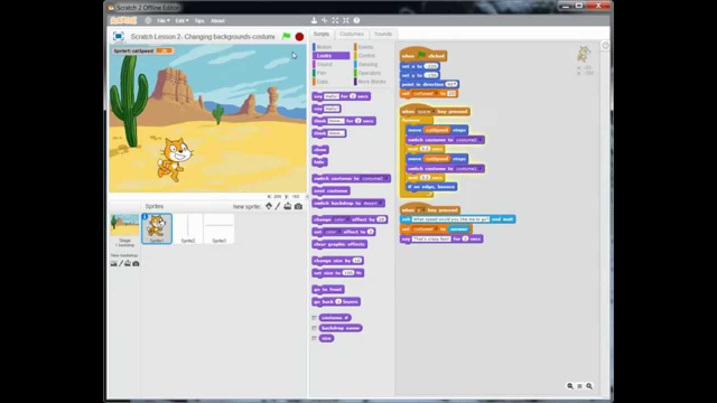This screenshot has height=403, width=717.
Task: Choose new backdrop from library
Action: click(x=114, y=264)
